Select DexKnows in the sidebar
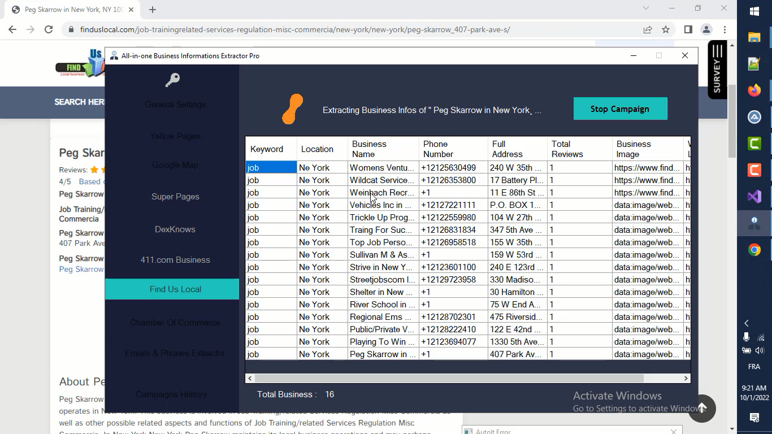The width and height of the screenshot is (772, 434). [x=175, y=229]
